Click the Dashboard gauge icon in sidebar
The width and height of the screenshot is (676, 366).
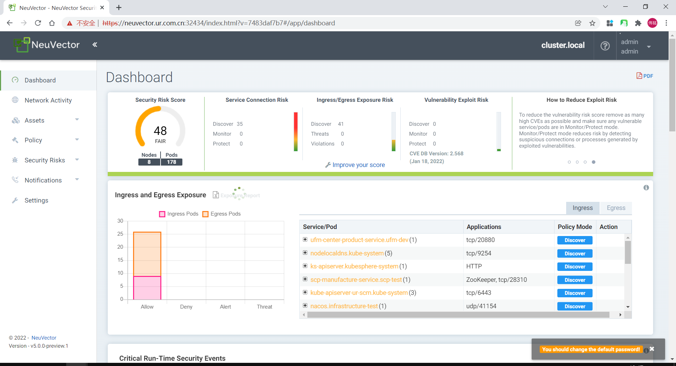tap(15, 80)
